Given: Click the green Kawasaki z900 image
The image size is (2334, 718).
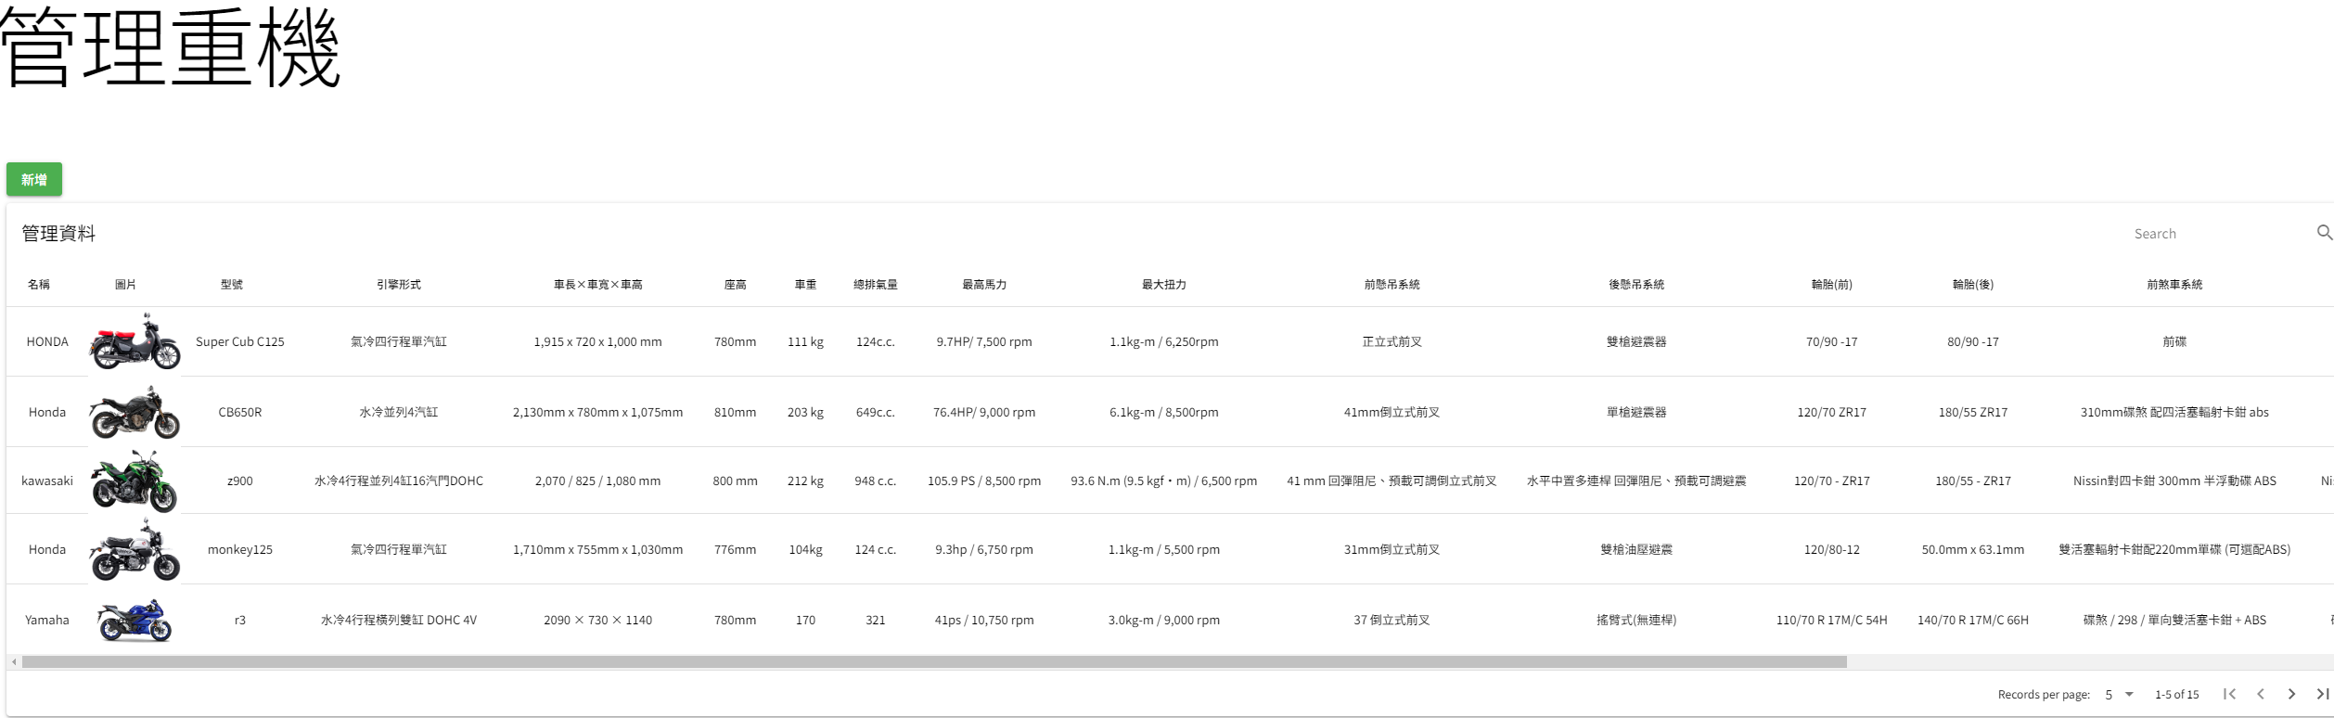Looking at the screenshot, I should tap(135, 481).
